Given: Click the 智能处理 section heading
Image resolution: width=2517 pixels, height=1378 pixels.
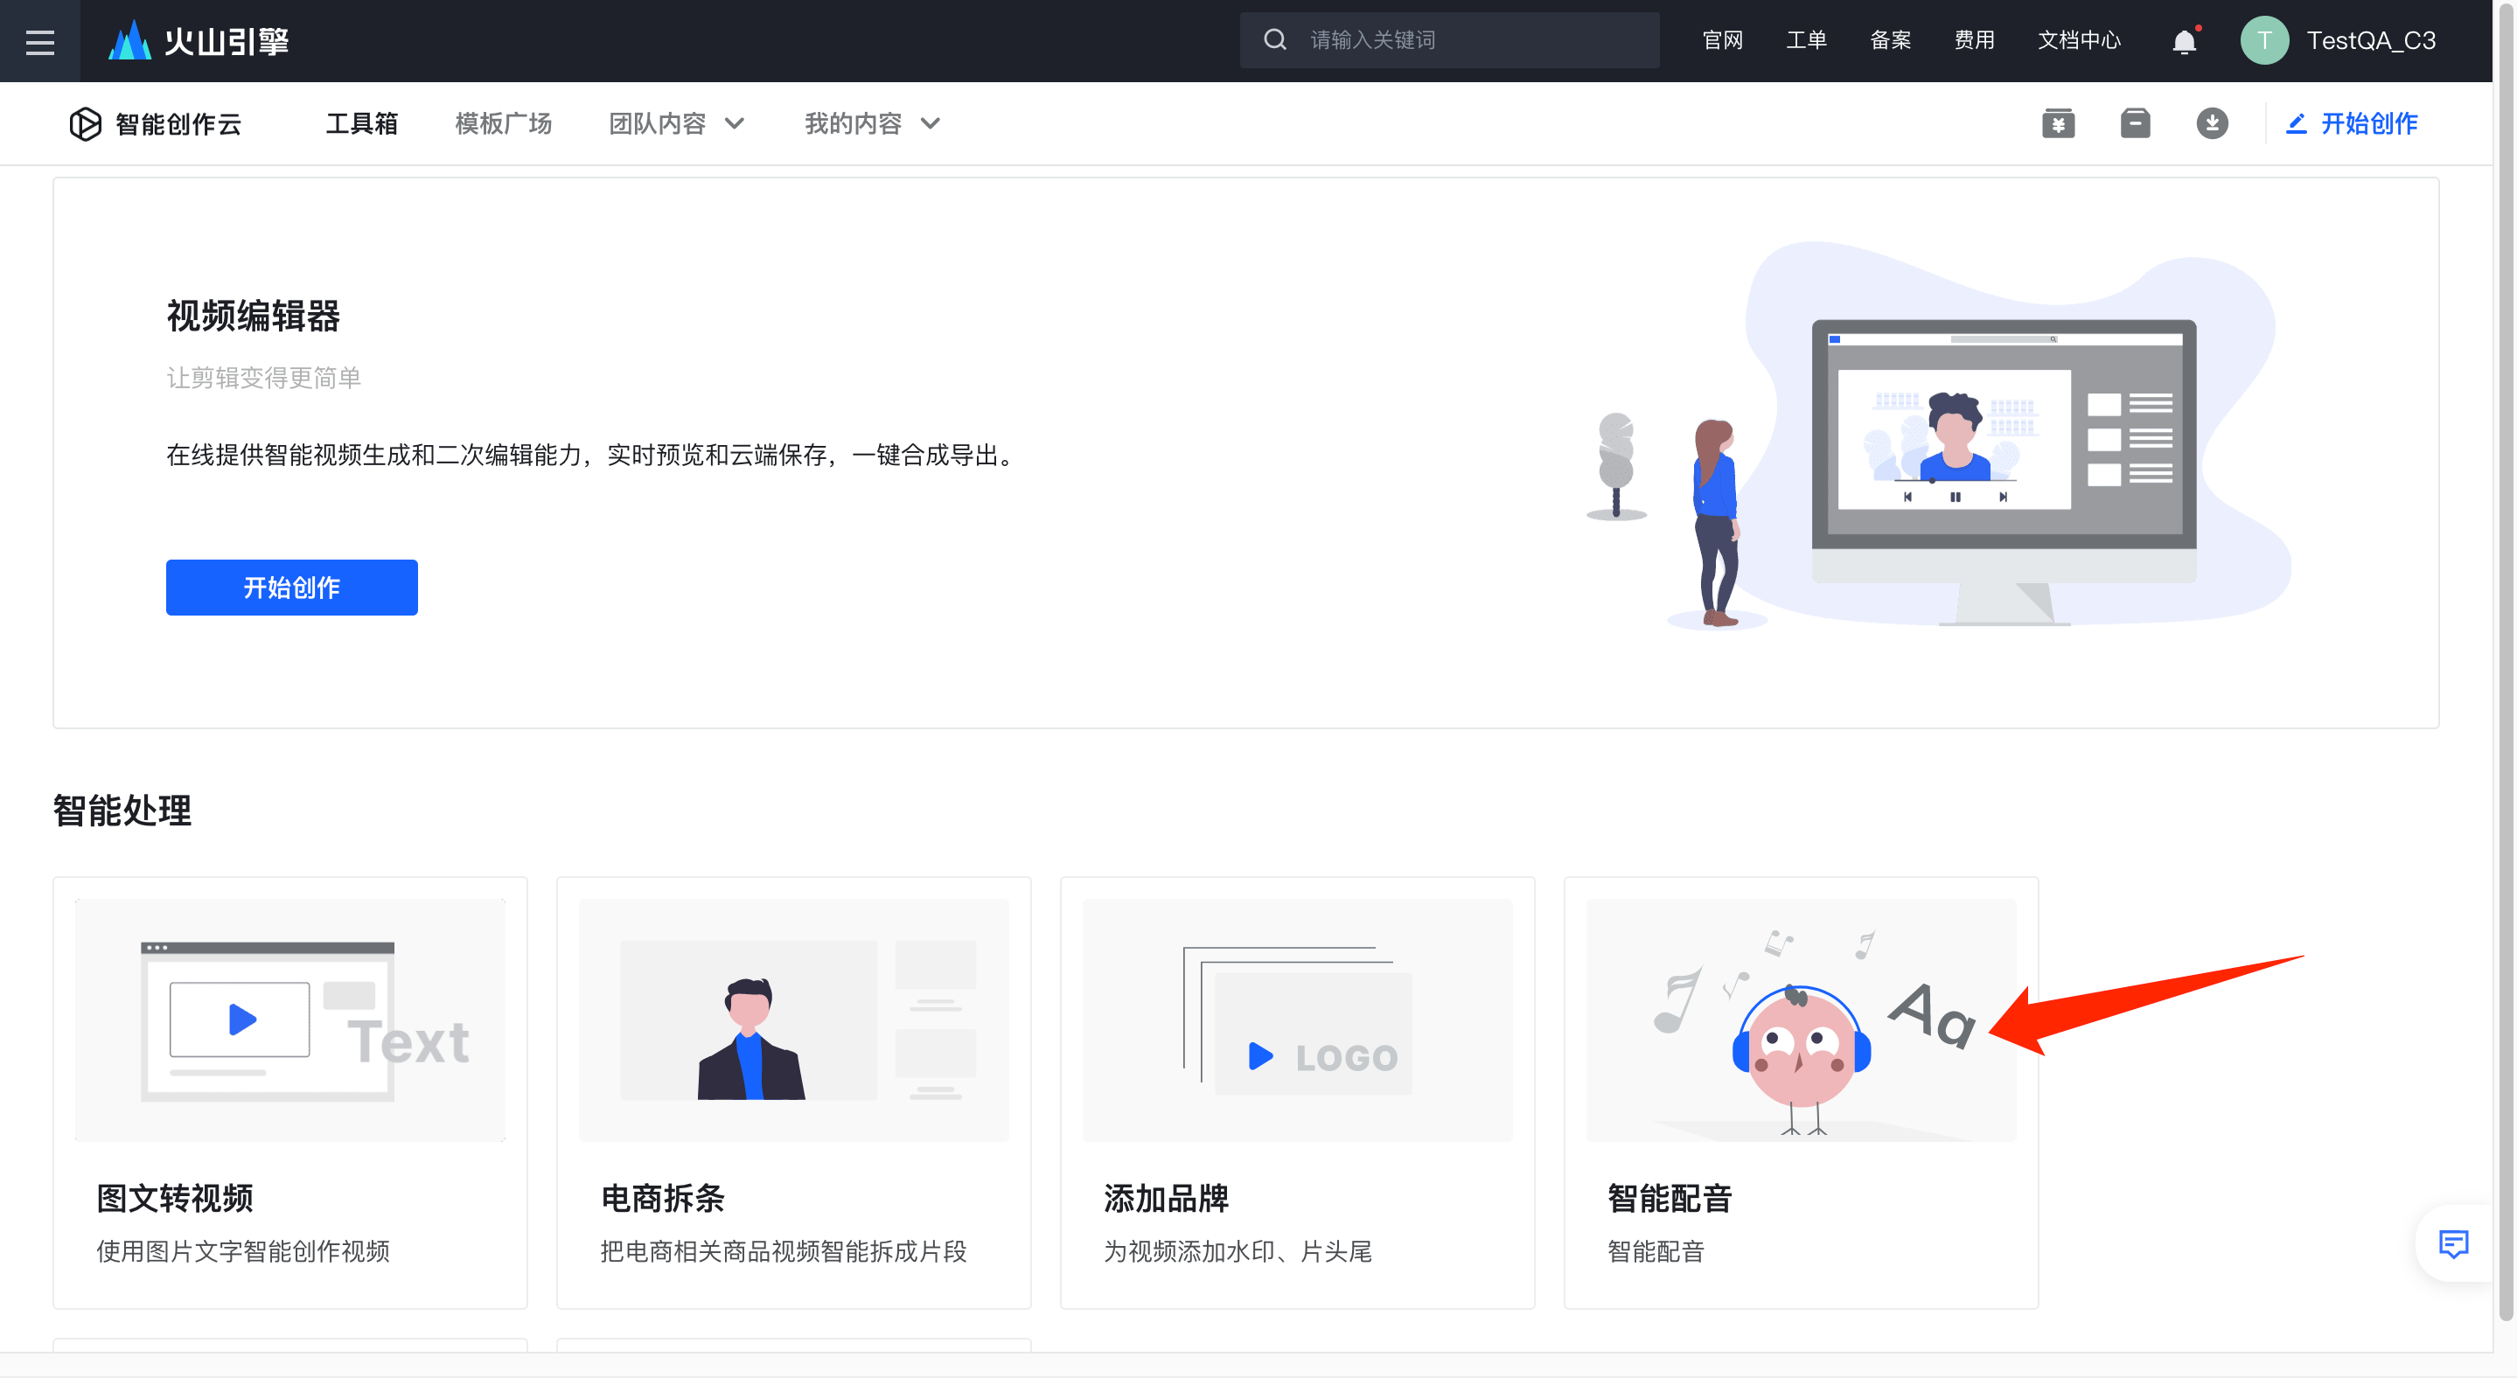Looking at the screenshot, I should [x=122, y=811].
